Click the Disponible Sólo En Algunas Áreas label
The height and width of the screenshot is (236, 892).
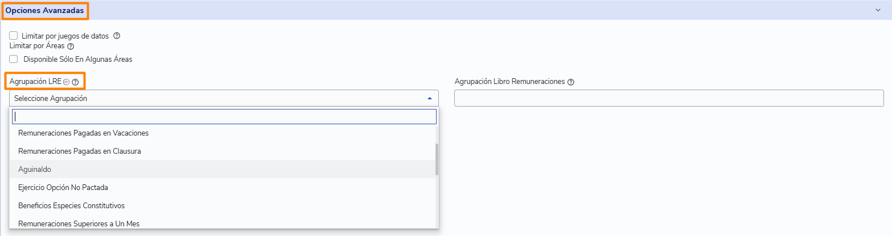[x=78, y=59]
